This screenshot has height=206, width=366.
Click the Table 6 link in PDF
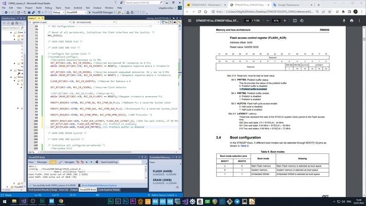(244, 146)
